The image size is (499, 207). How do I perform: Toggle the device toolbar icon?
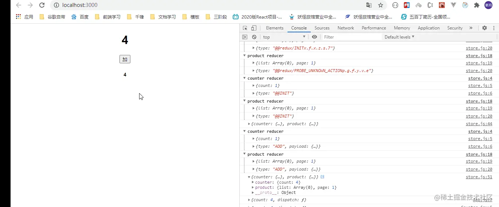tap(254, 28)
